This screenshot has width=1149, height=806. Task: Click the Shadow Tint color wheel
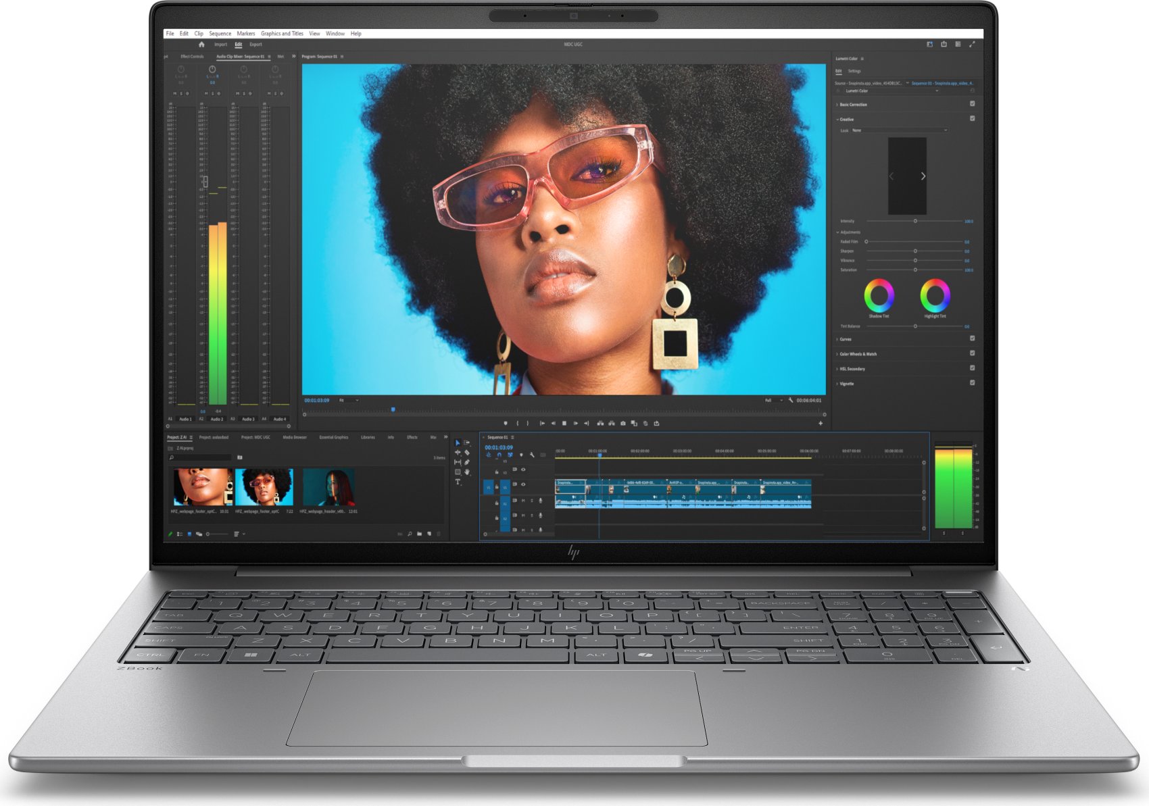tap(879, 295)
